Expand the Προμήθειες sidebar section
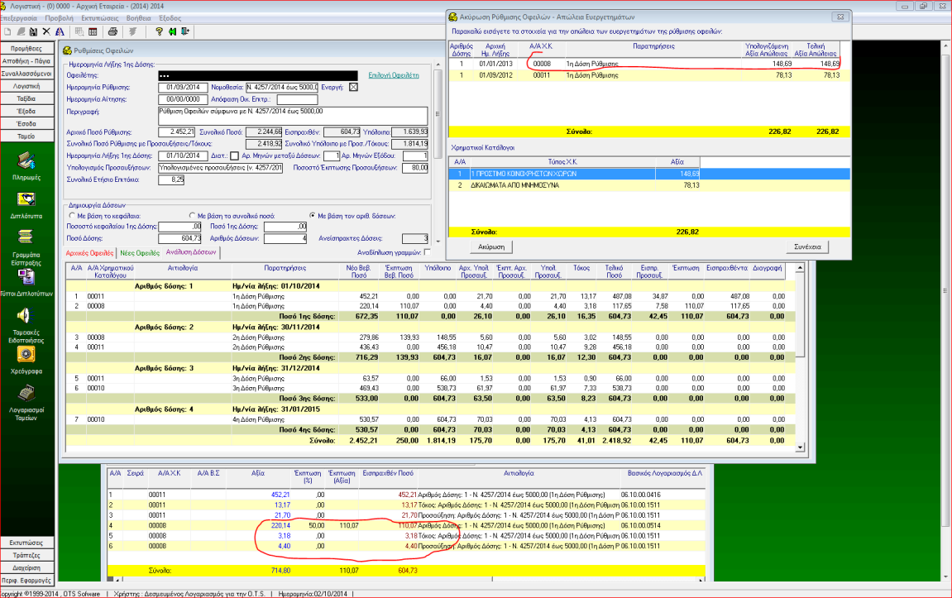Viewport: 952px width, 598px height. (26, 49)
